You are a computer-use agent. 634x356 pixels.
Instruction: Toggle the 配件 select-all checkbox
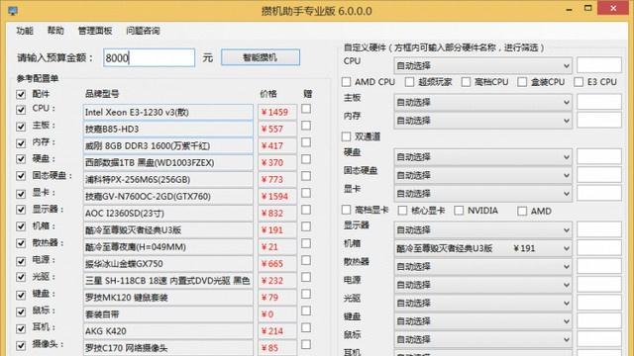pyautogui.click(x=21, y=95)
